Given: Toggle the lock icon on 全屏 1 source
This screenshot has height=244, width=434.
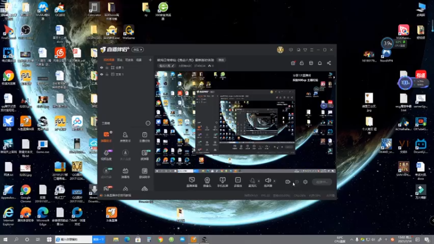Looking at the screenshot, I should (x=107, y=67).
